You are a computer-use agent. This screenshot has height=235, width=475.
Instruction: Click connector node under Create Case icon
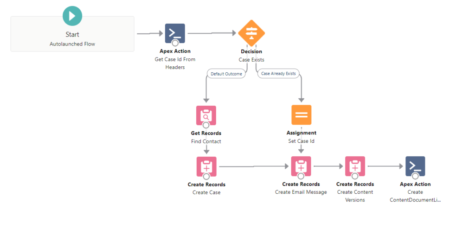(206, 176)
